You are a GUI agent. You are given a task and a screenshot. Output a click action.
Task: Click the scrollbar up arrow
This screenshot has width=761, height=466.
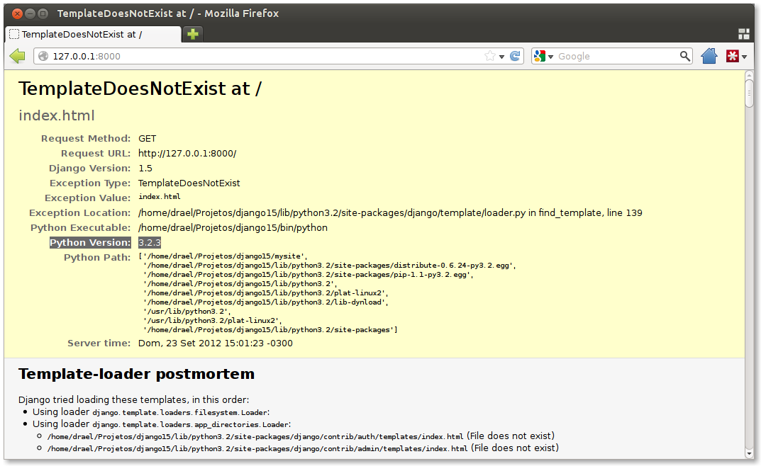point(750,74)
